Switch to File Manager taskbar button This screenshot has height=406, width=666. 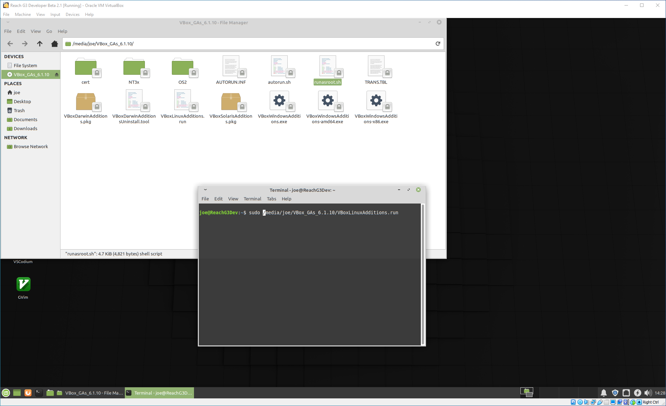[x=90, y=393]
